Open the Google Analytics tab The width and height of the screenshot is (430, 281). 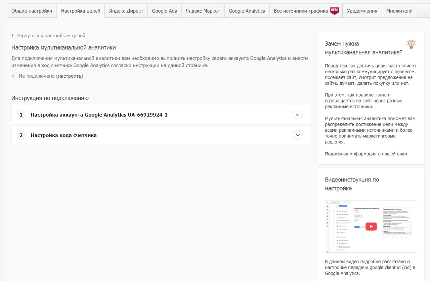[x=247, y=11]
